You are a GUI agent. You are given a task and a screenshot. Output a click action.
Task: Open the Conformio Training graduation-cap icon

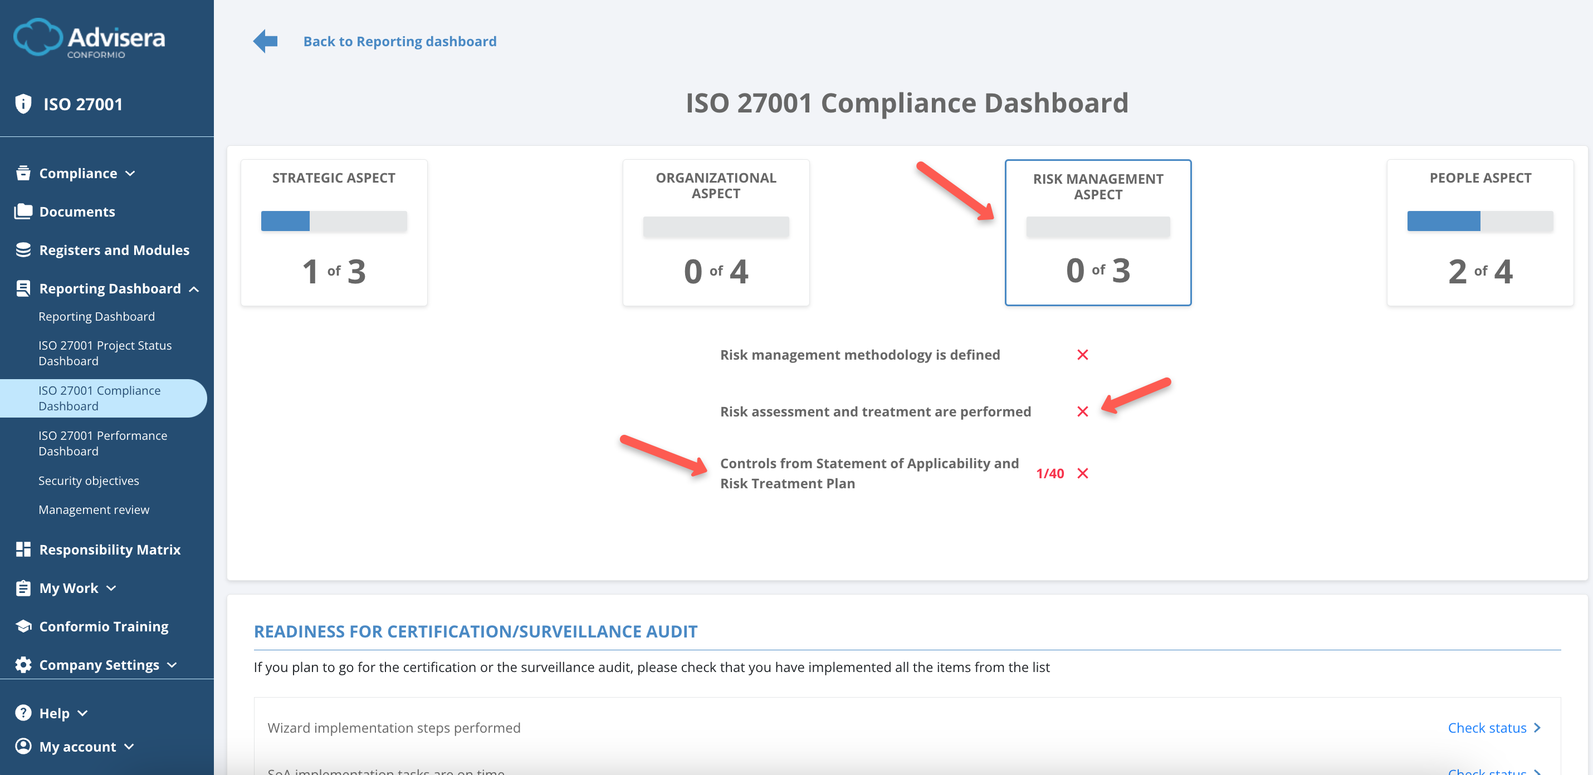(x=23, y=626)
